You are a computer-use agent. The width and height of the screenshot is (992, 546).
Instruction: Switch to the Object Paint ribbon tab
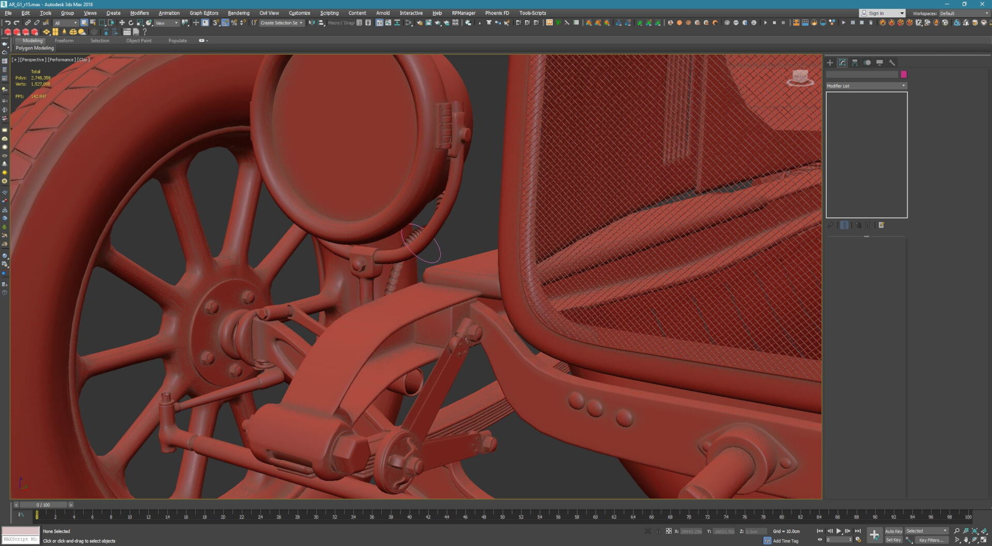(139, 41)
